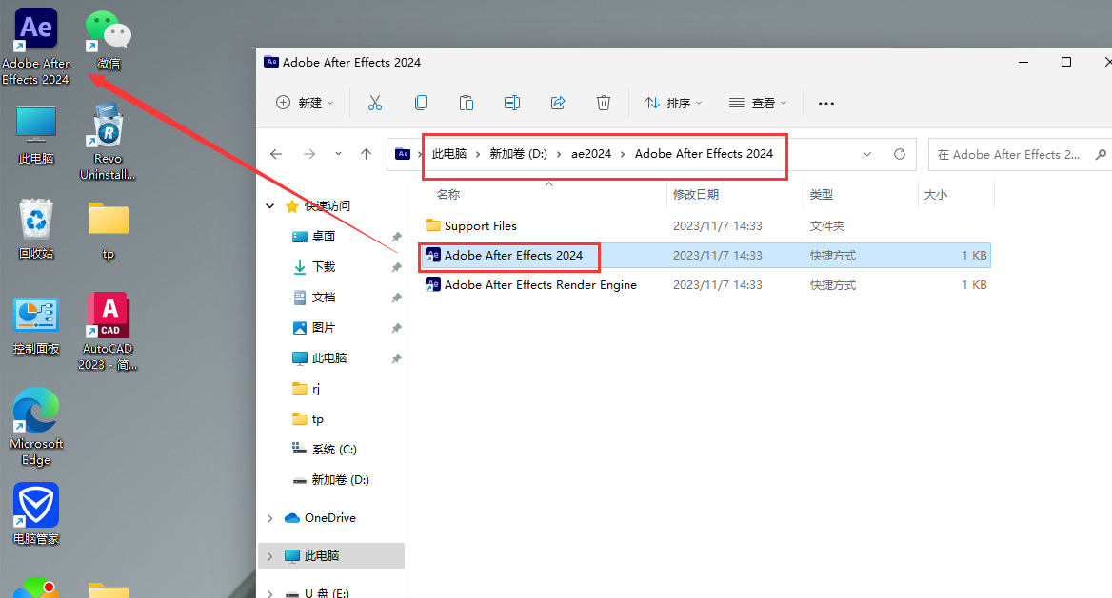This screenshot has width=1112, height=598.
Task: Open the 新建 dropdown menu
Action: click(x=305, y=103)
